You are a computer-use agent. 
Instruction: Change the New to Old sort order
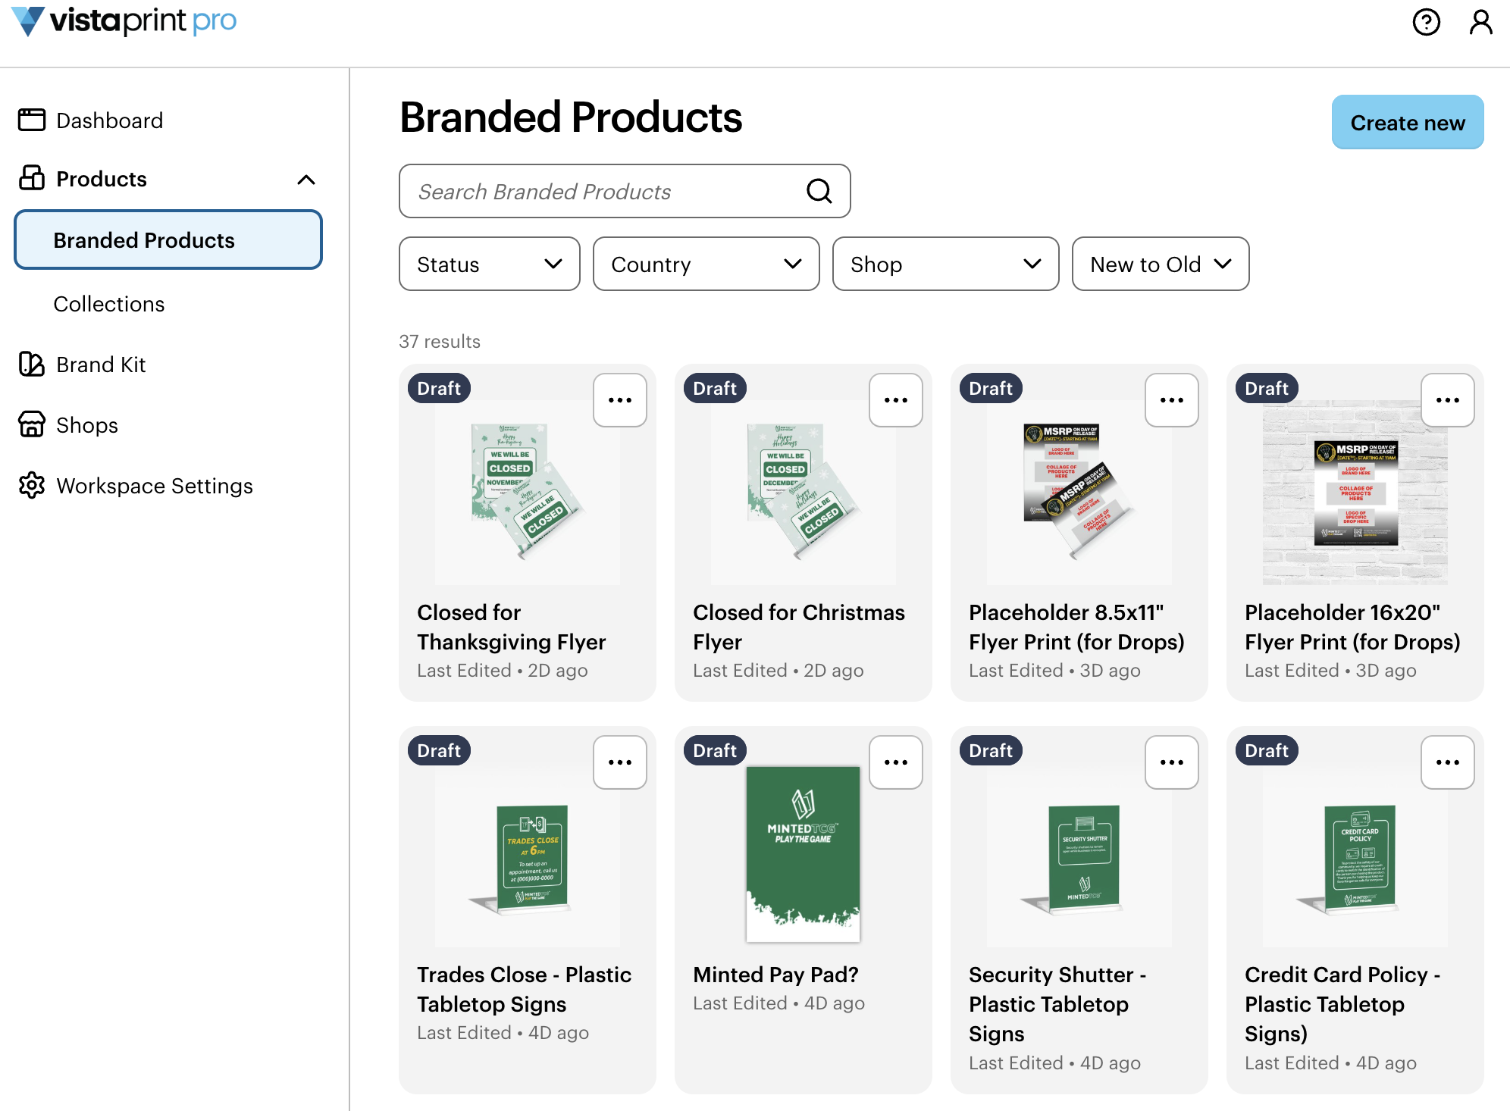coord(1161,264)
